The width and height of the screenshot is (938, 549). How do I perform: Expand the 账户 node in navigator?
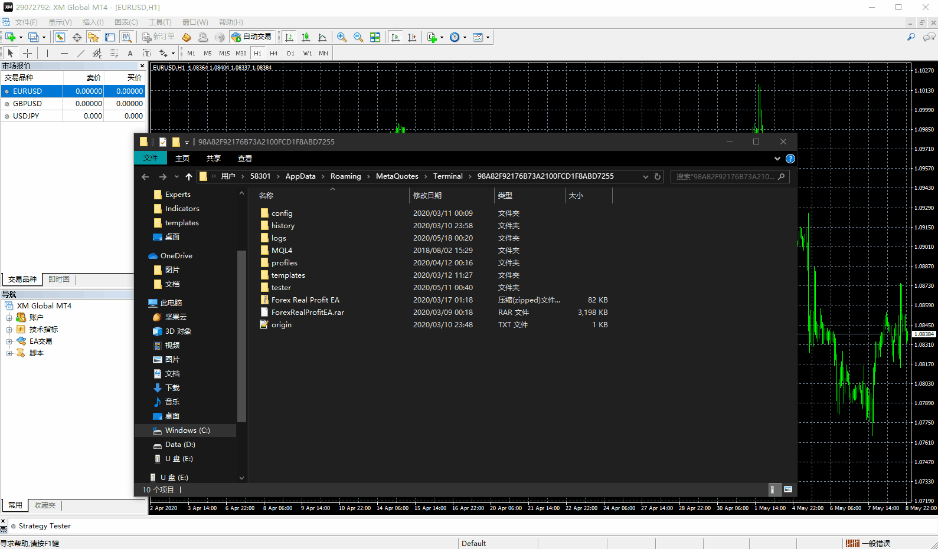click(x=9, y=317)
